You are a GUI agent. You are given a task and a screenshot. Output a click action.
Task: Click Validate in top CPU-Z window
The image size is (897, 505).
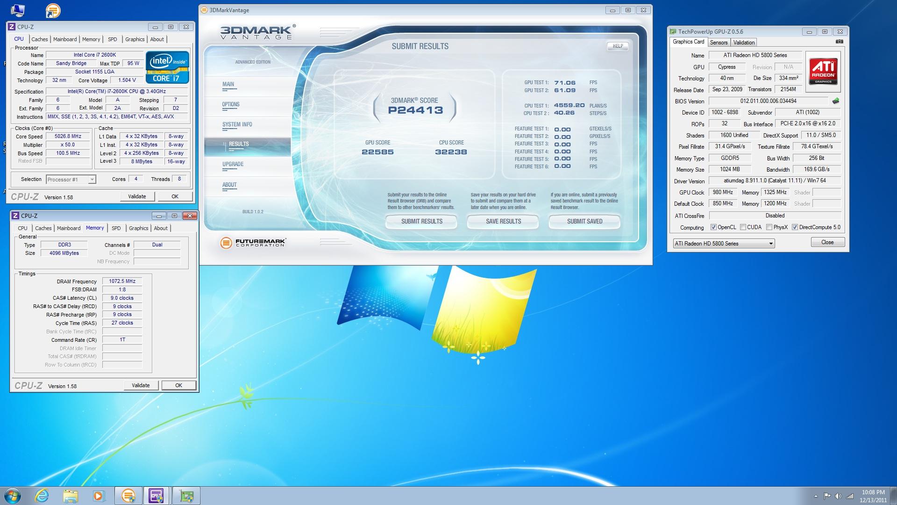pyautogui.click(x=137, y=196)
